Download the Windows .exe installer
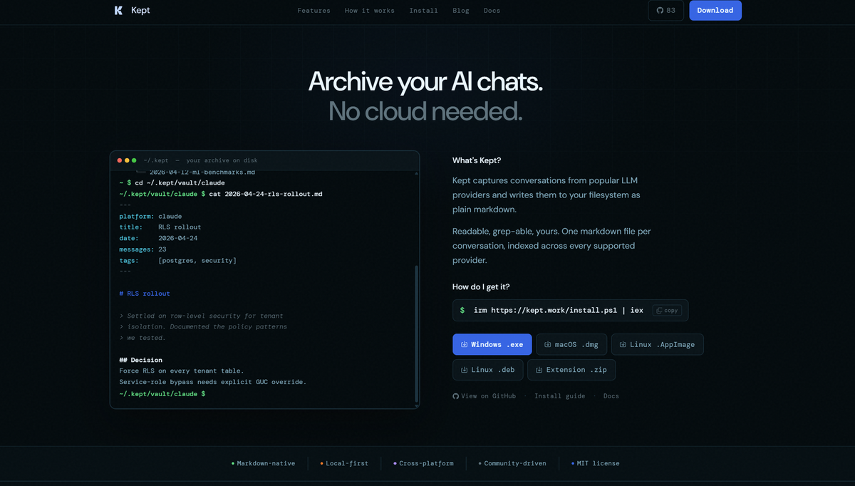 coord(492,344)
